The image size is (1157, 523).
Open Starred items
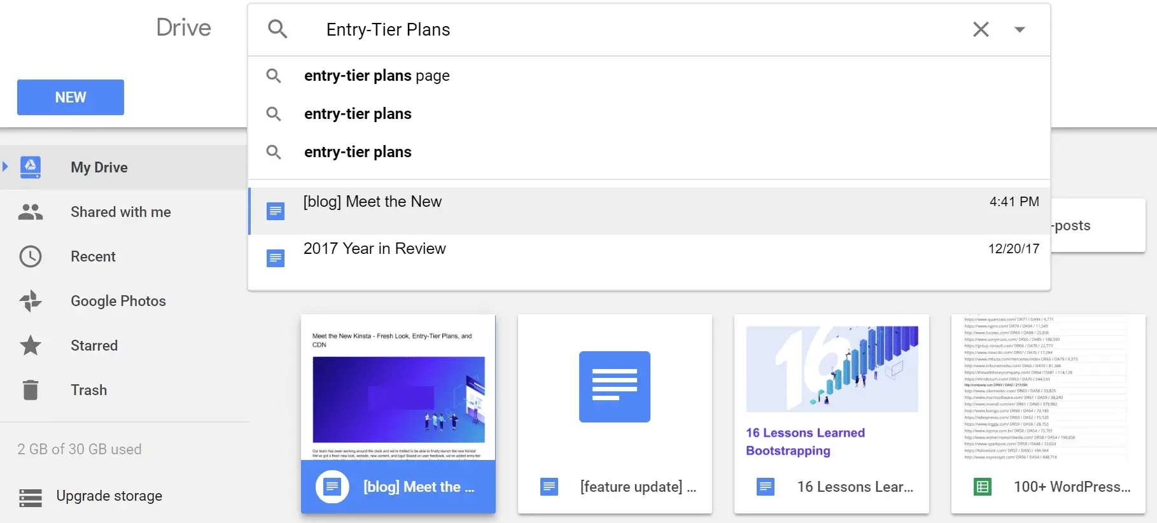[x=94, y=345]
